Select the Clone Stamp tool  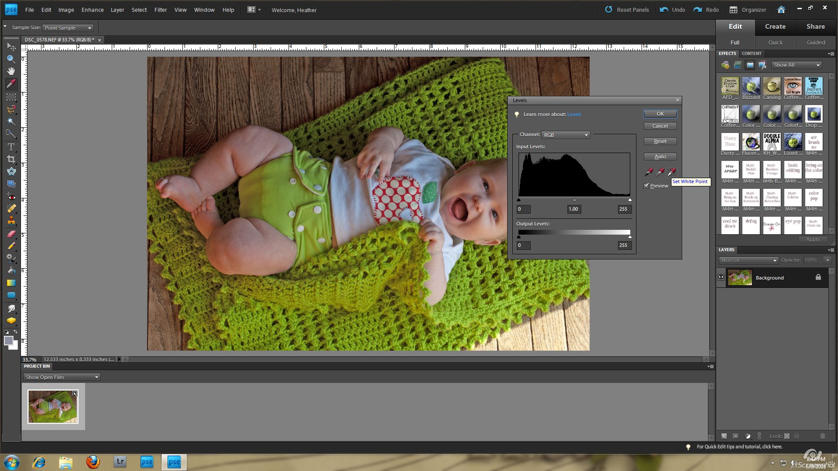pyautogui.click(x=11, y=221)
